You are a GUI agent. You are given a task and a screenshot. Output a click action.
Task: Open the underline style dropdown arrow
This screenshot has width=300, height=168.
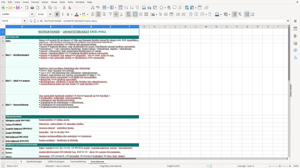pyautogui.click(x=71, y=14)
